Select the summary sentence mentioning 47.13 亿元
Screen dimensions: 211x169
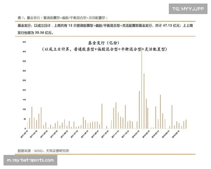point(105,26)
